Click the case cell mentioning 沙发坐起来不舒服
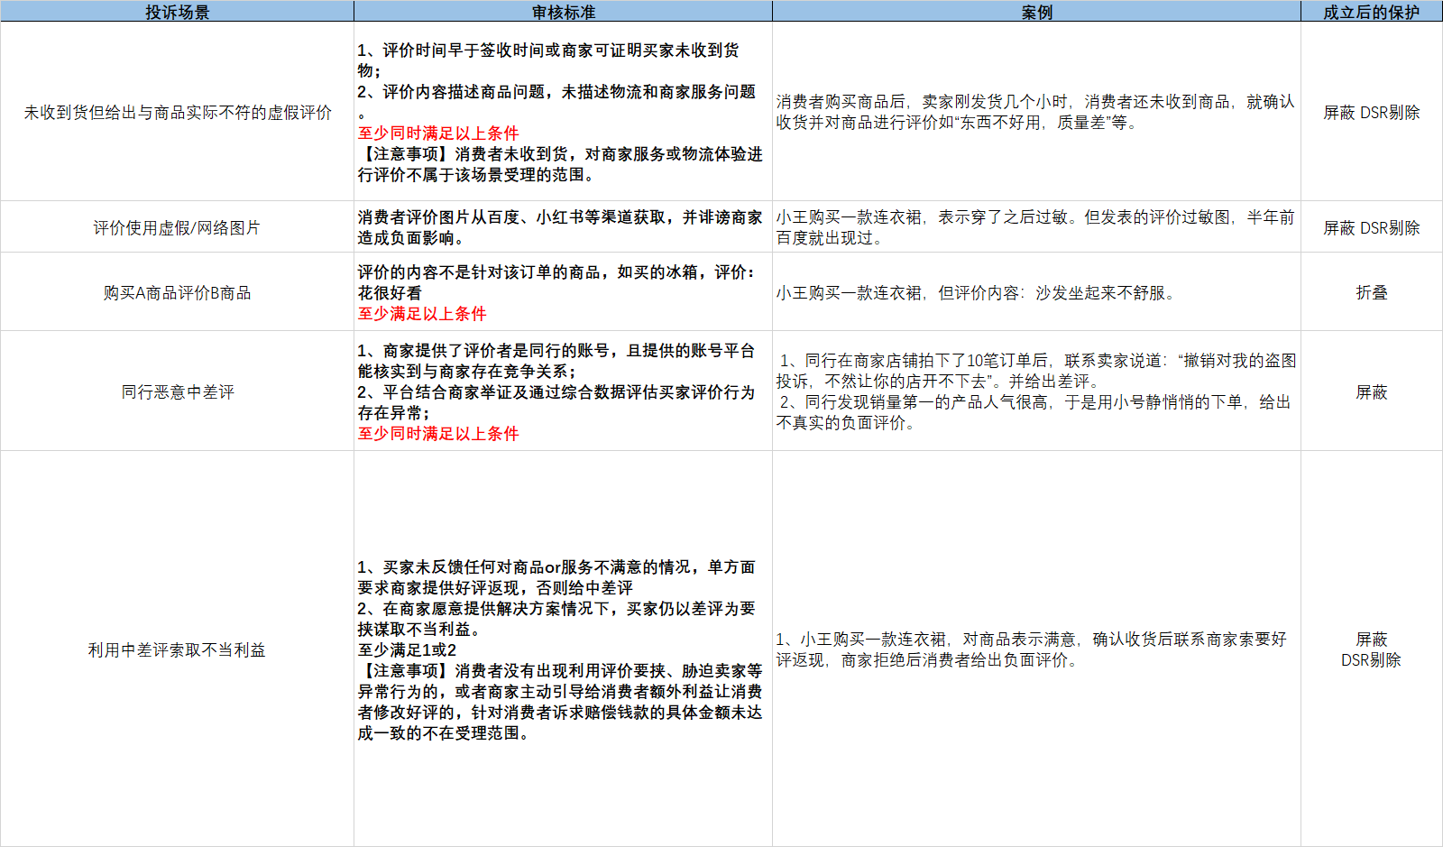This screenshot has width=1443, height=847. click(1036, 292)
